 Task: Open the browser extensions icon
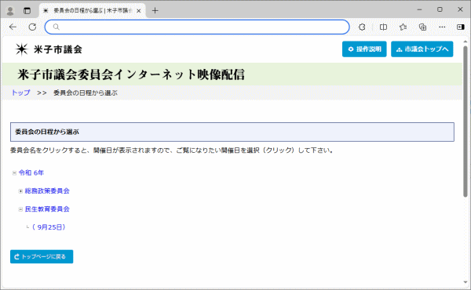[x=362, y=27]
